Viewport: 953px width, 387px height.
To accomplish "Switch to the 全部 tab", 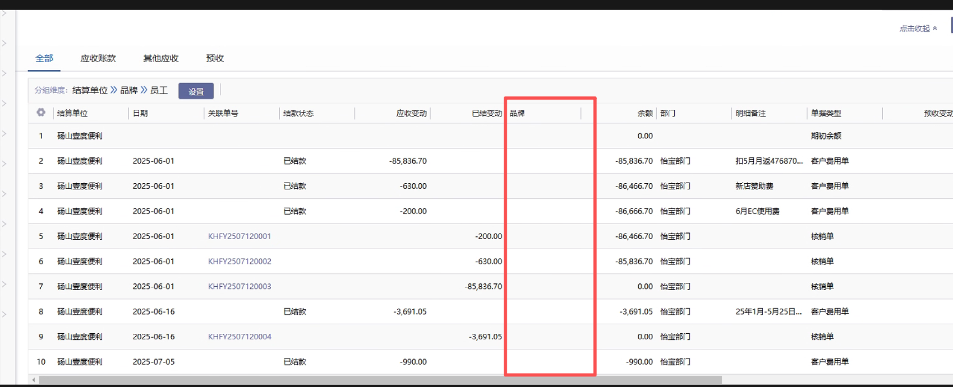I will point(44,58).
